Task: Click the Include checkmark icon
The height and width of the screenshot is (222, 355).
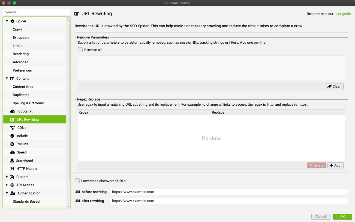Action: (12, 136)
